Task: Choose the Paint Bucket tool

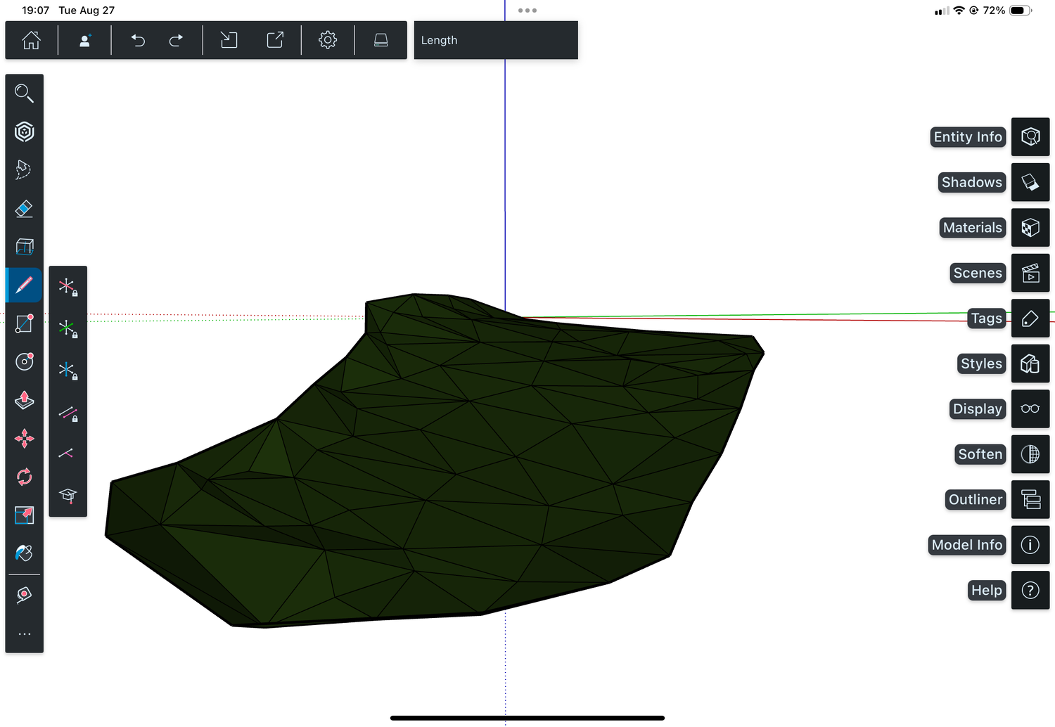Action: [x=24, y=553]
